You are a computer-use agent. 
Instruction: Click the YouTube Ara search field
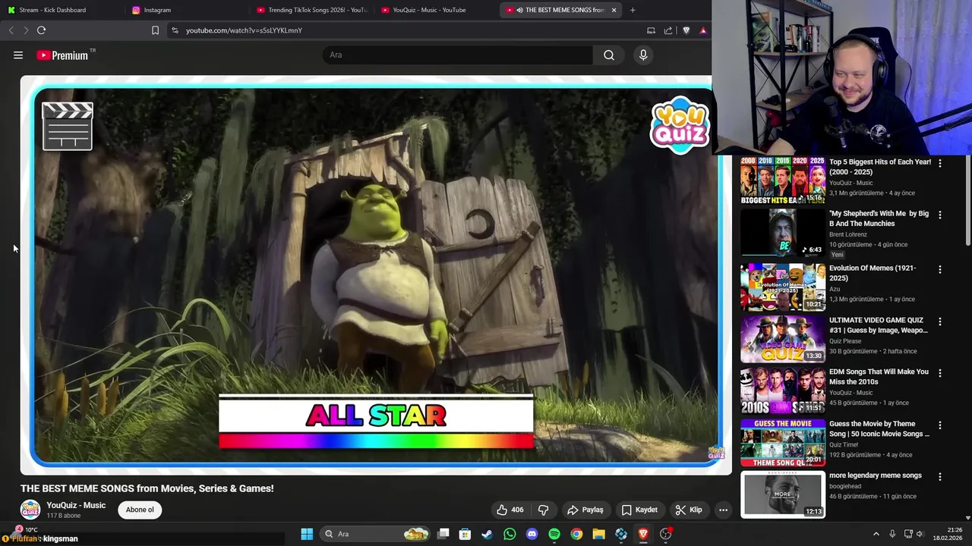(x=457, y=55)
